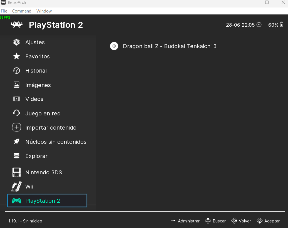The width and height of the screenshot is (288, 228).
Task: Select the Juego en red headset icon
Action: pos(17,113)
